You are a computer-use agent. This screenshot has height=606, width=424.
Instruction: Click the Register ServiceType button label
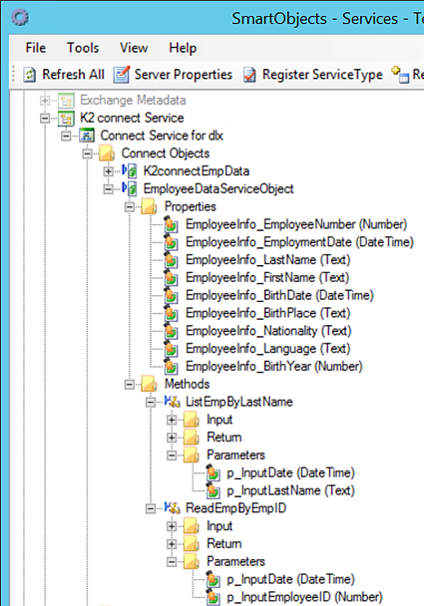[x=322, y=75]
